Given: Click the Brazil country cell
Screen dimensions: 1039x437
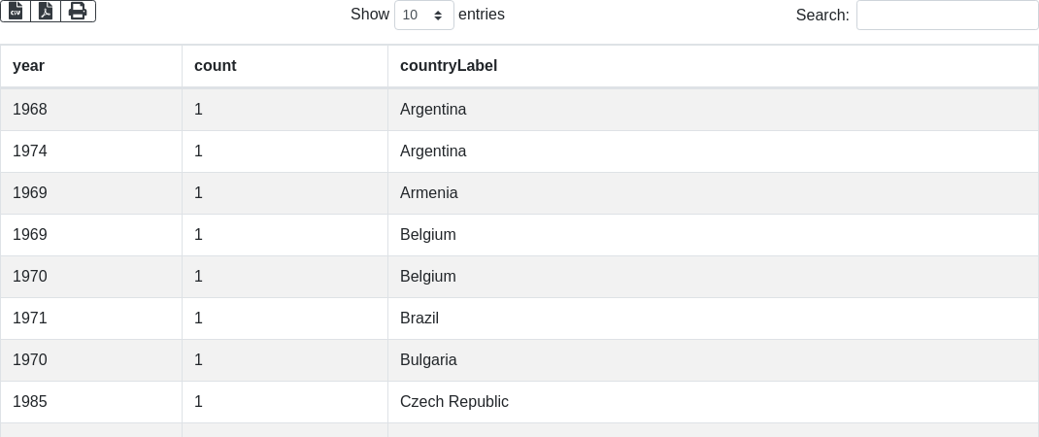Looking at the screenshot, I should (419, 319).
